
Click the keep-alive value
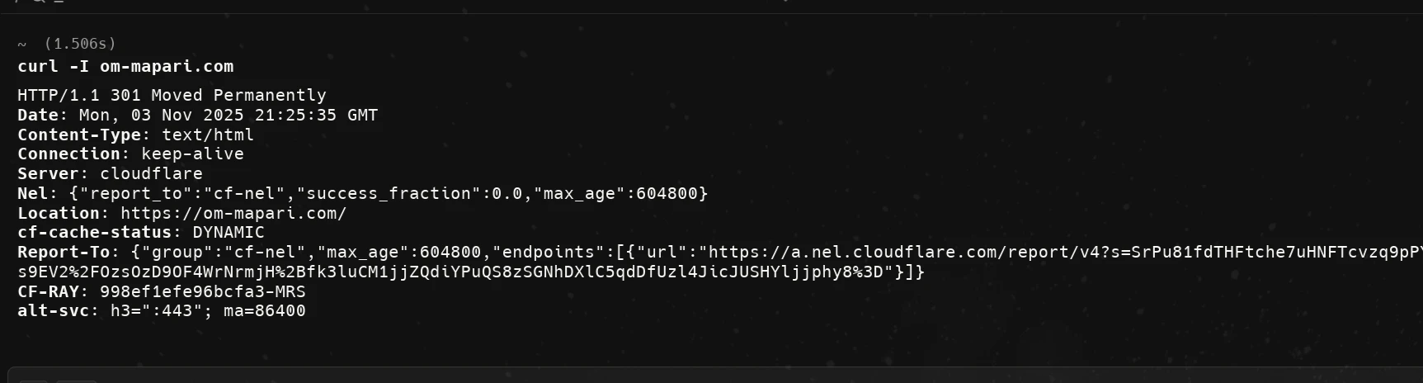pos(192,154)
